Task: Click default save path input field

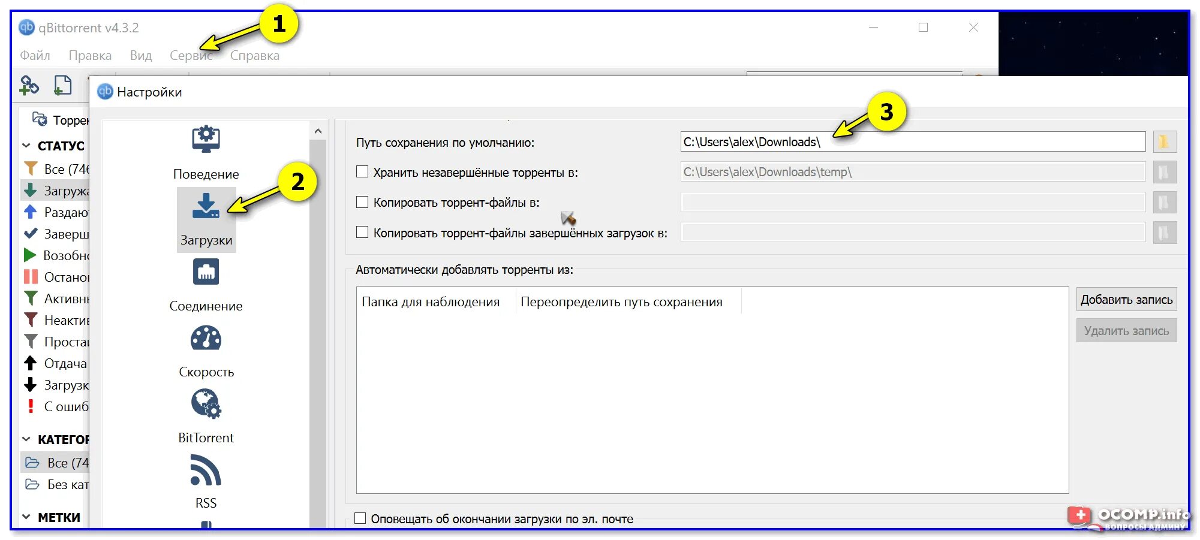Action: (x=913, y=142)
